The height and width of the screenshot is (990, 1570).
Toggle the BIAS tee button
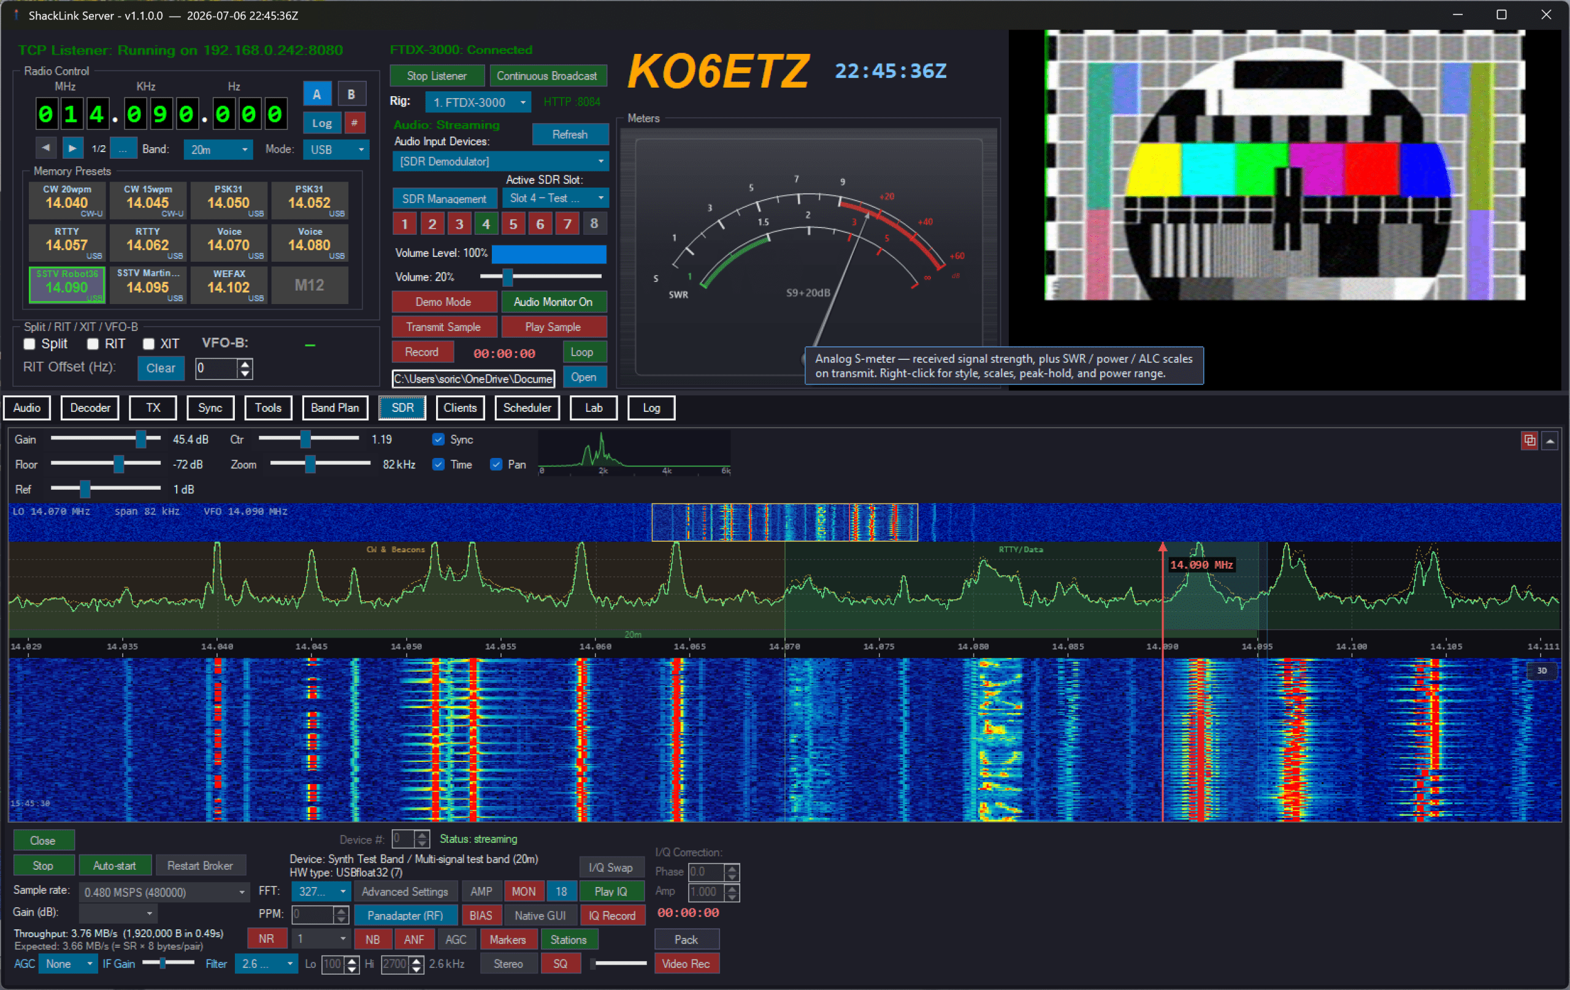(481, 915)
